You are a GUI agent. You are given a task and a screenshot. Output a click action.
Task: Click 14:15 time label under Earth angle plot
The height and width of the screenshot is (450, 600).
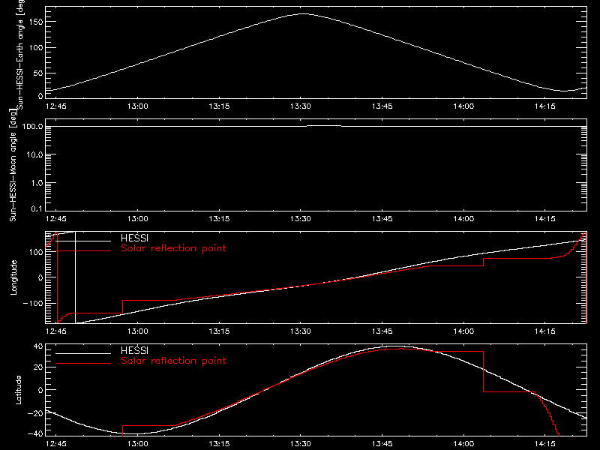click(545, 106)
